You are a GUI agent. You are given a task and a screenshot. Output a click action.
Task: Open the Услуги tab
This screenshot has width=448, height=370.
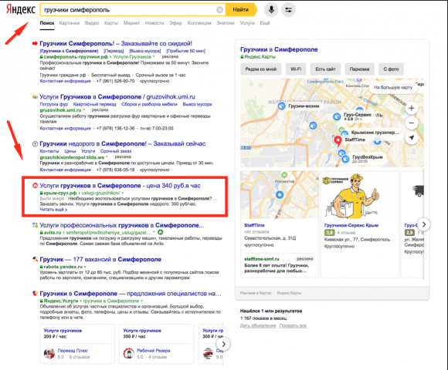tap(247, 23)
